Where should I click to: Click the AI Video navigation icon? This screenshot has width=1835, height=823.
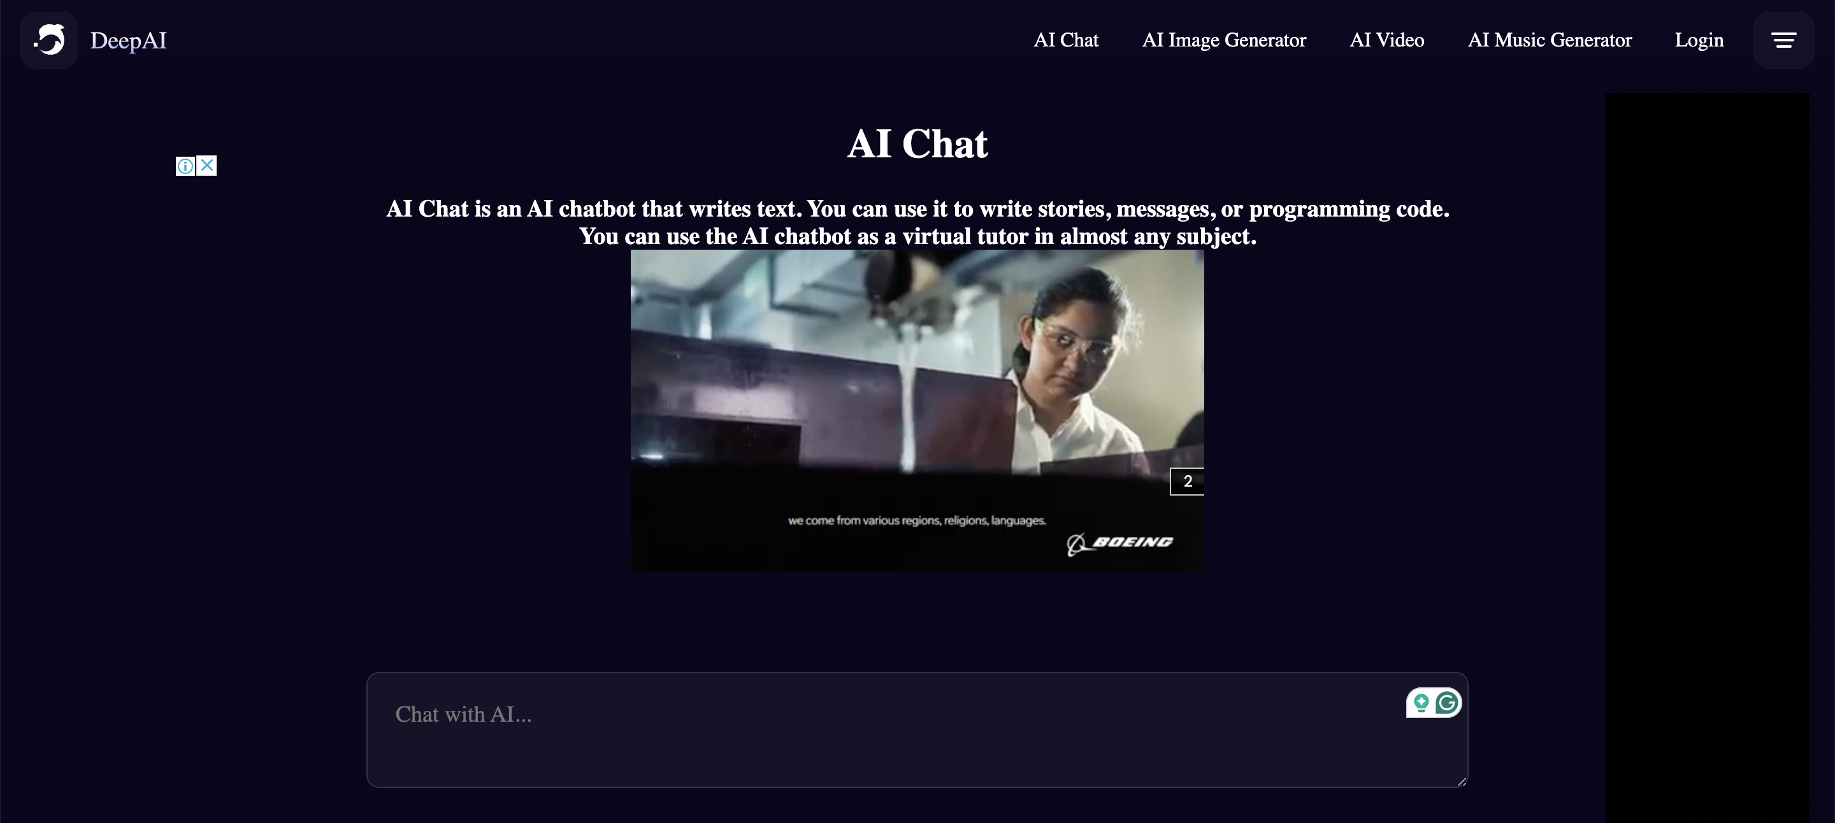(x=1387, y=39)
